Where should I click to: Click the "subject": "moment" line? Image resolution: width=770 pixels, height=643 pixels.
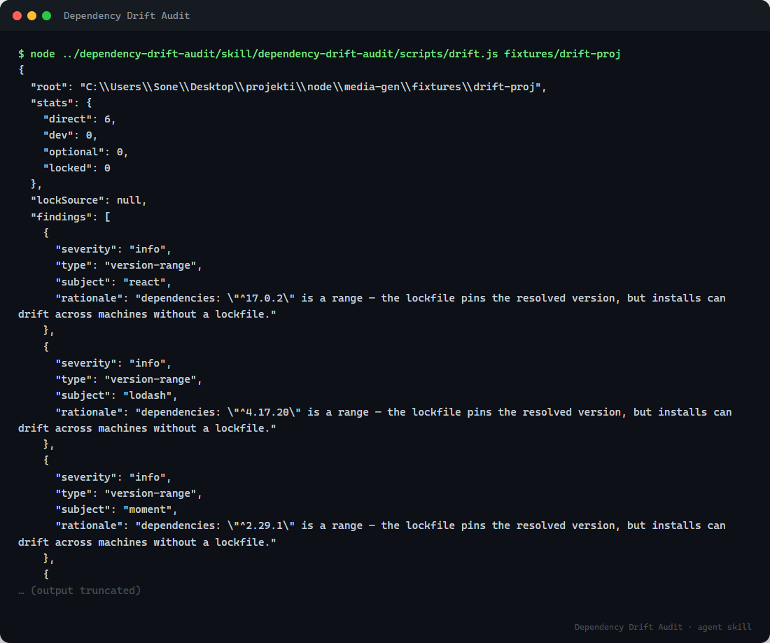(116, 509)
